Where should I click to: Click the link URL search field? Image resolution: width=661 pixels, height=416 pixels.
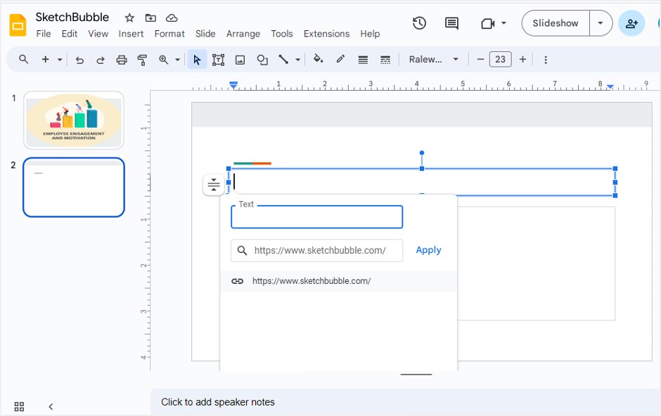pyautogui.click(x=316, y=251)
